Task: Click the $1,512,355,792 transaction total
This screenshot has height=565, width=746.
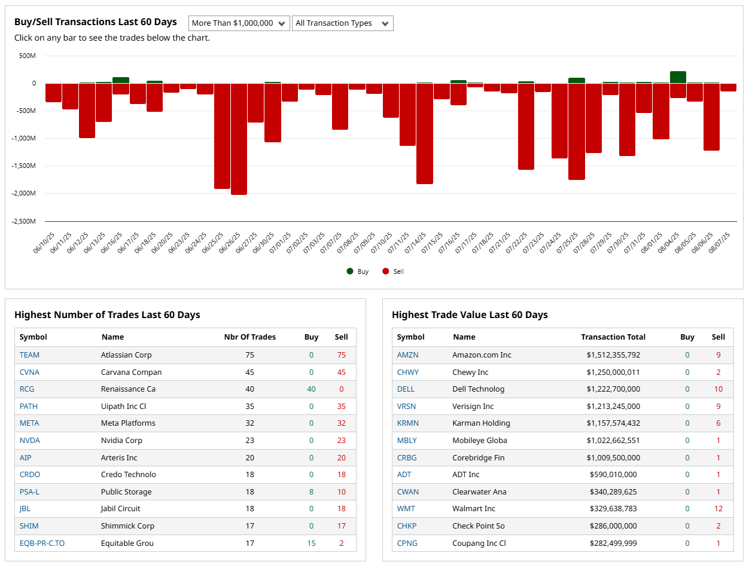Action: (x=613, y=355)
